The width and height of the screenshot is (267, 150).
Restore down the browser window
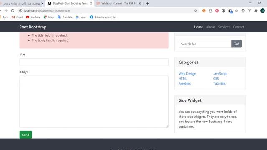[x=259, y=3]
